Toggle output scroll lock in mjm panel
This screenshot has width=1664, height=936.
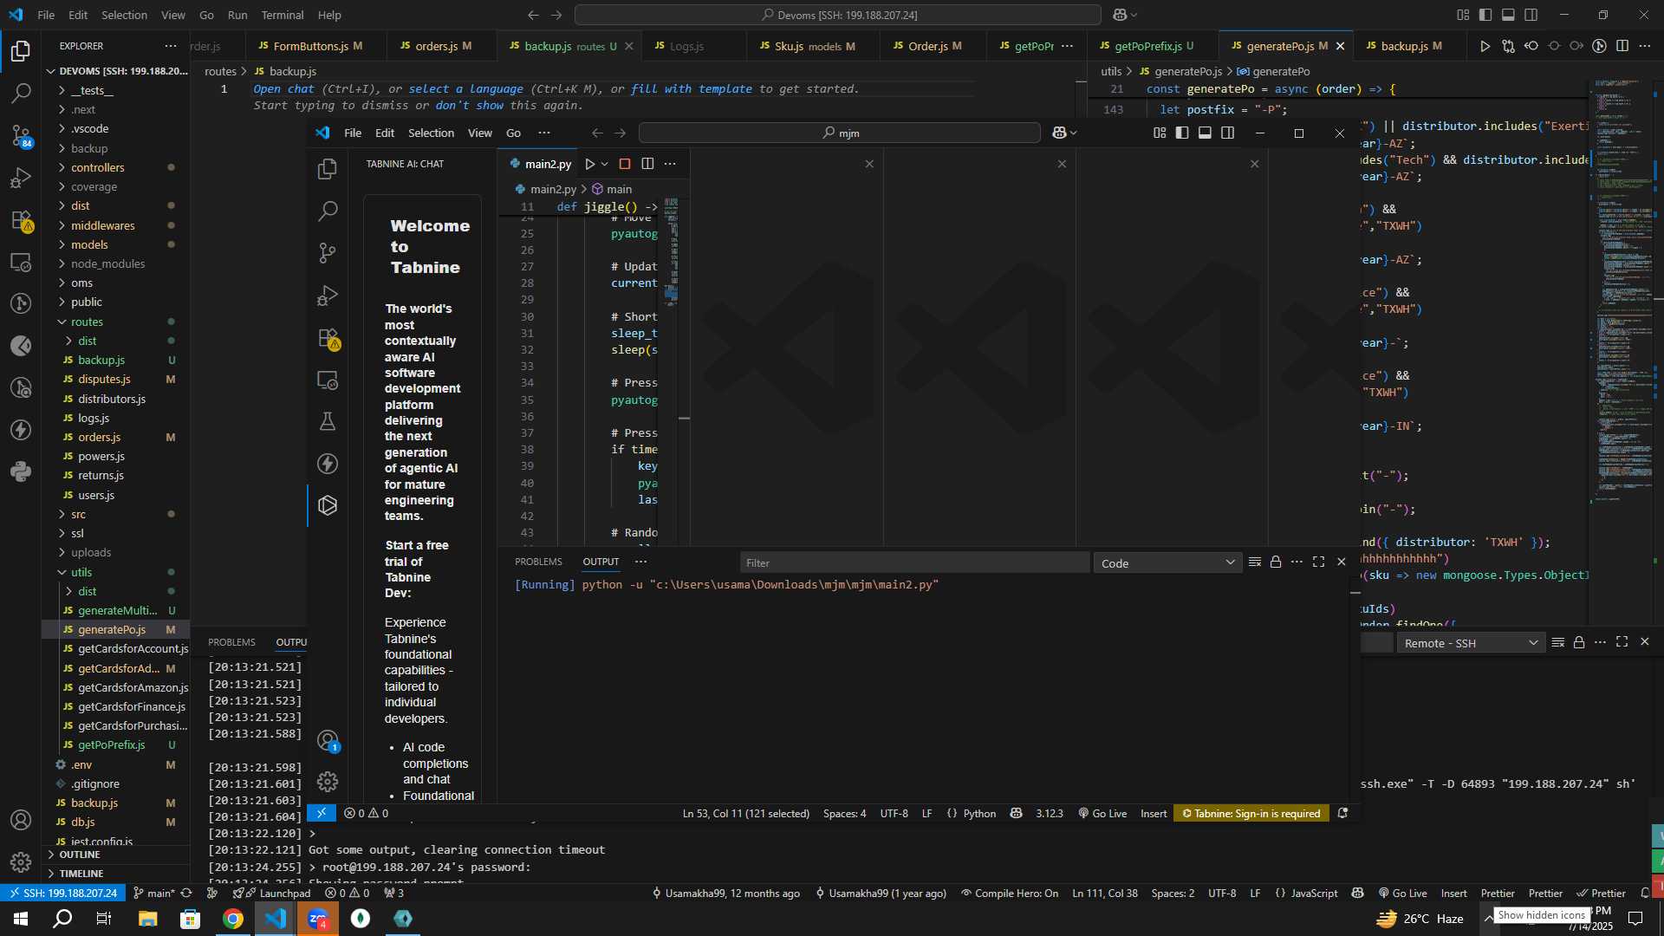(1276, 562)
